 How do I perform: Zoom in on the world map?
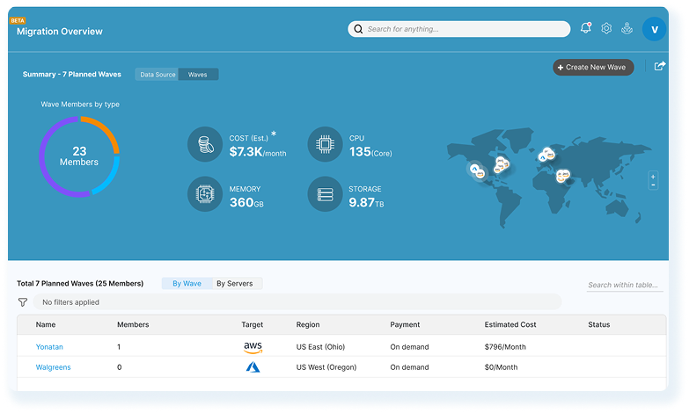click(654, 177)
